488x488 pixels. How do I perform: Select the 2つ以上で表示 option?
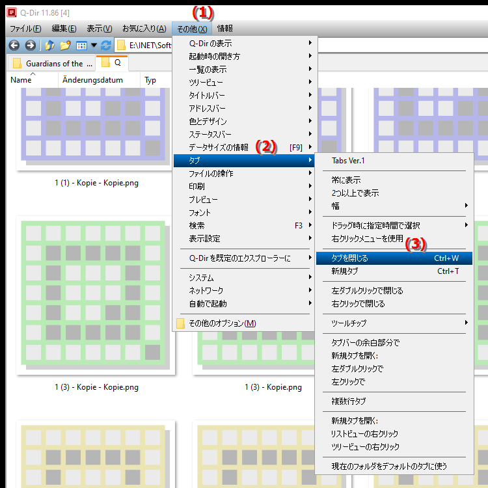point(394,193)
